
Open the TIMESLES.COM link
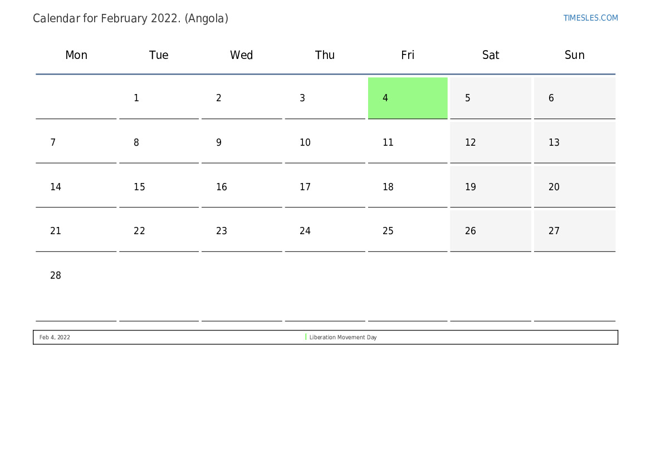590,18
